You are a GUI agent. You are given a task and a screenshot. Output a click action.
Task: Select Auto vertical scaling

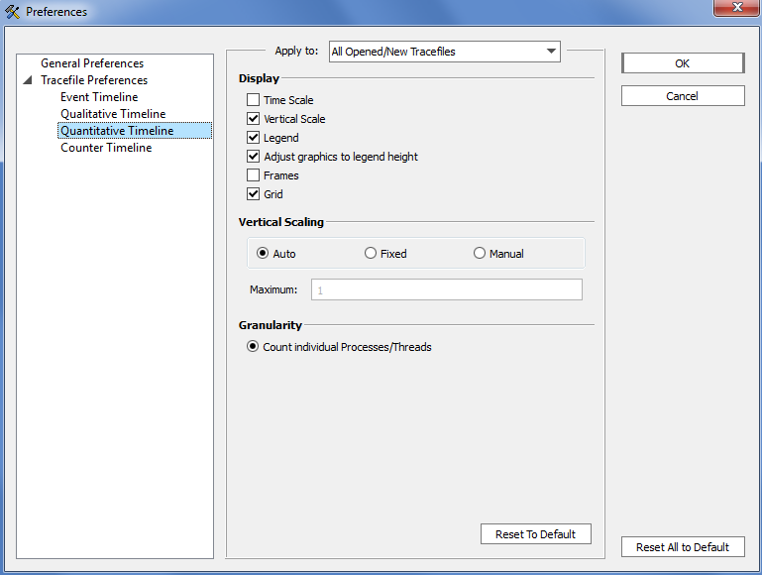coord(263,253)
